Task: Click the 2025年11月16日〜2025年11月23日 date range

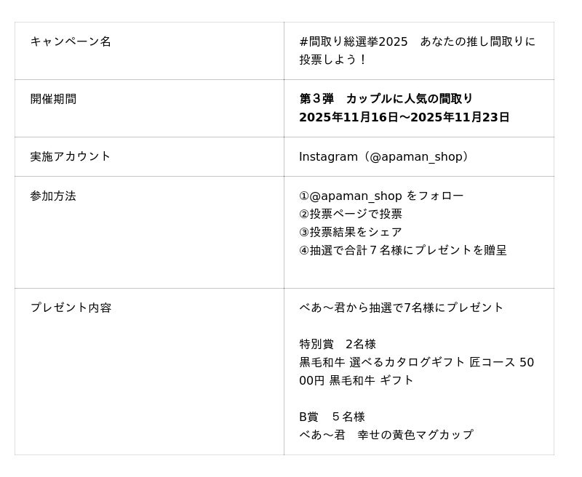Action: tap(404, 117)
